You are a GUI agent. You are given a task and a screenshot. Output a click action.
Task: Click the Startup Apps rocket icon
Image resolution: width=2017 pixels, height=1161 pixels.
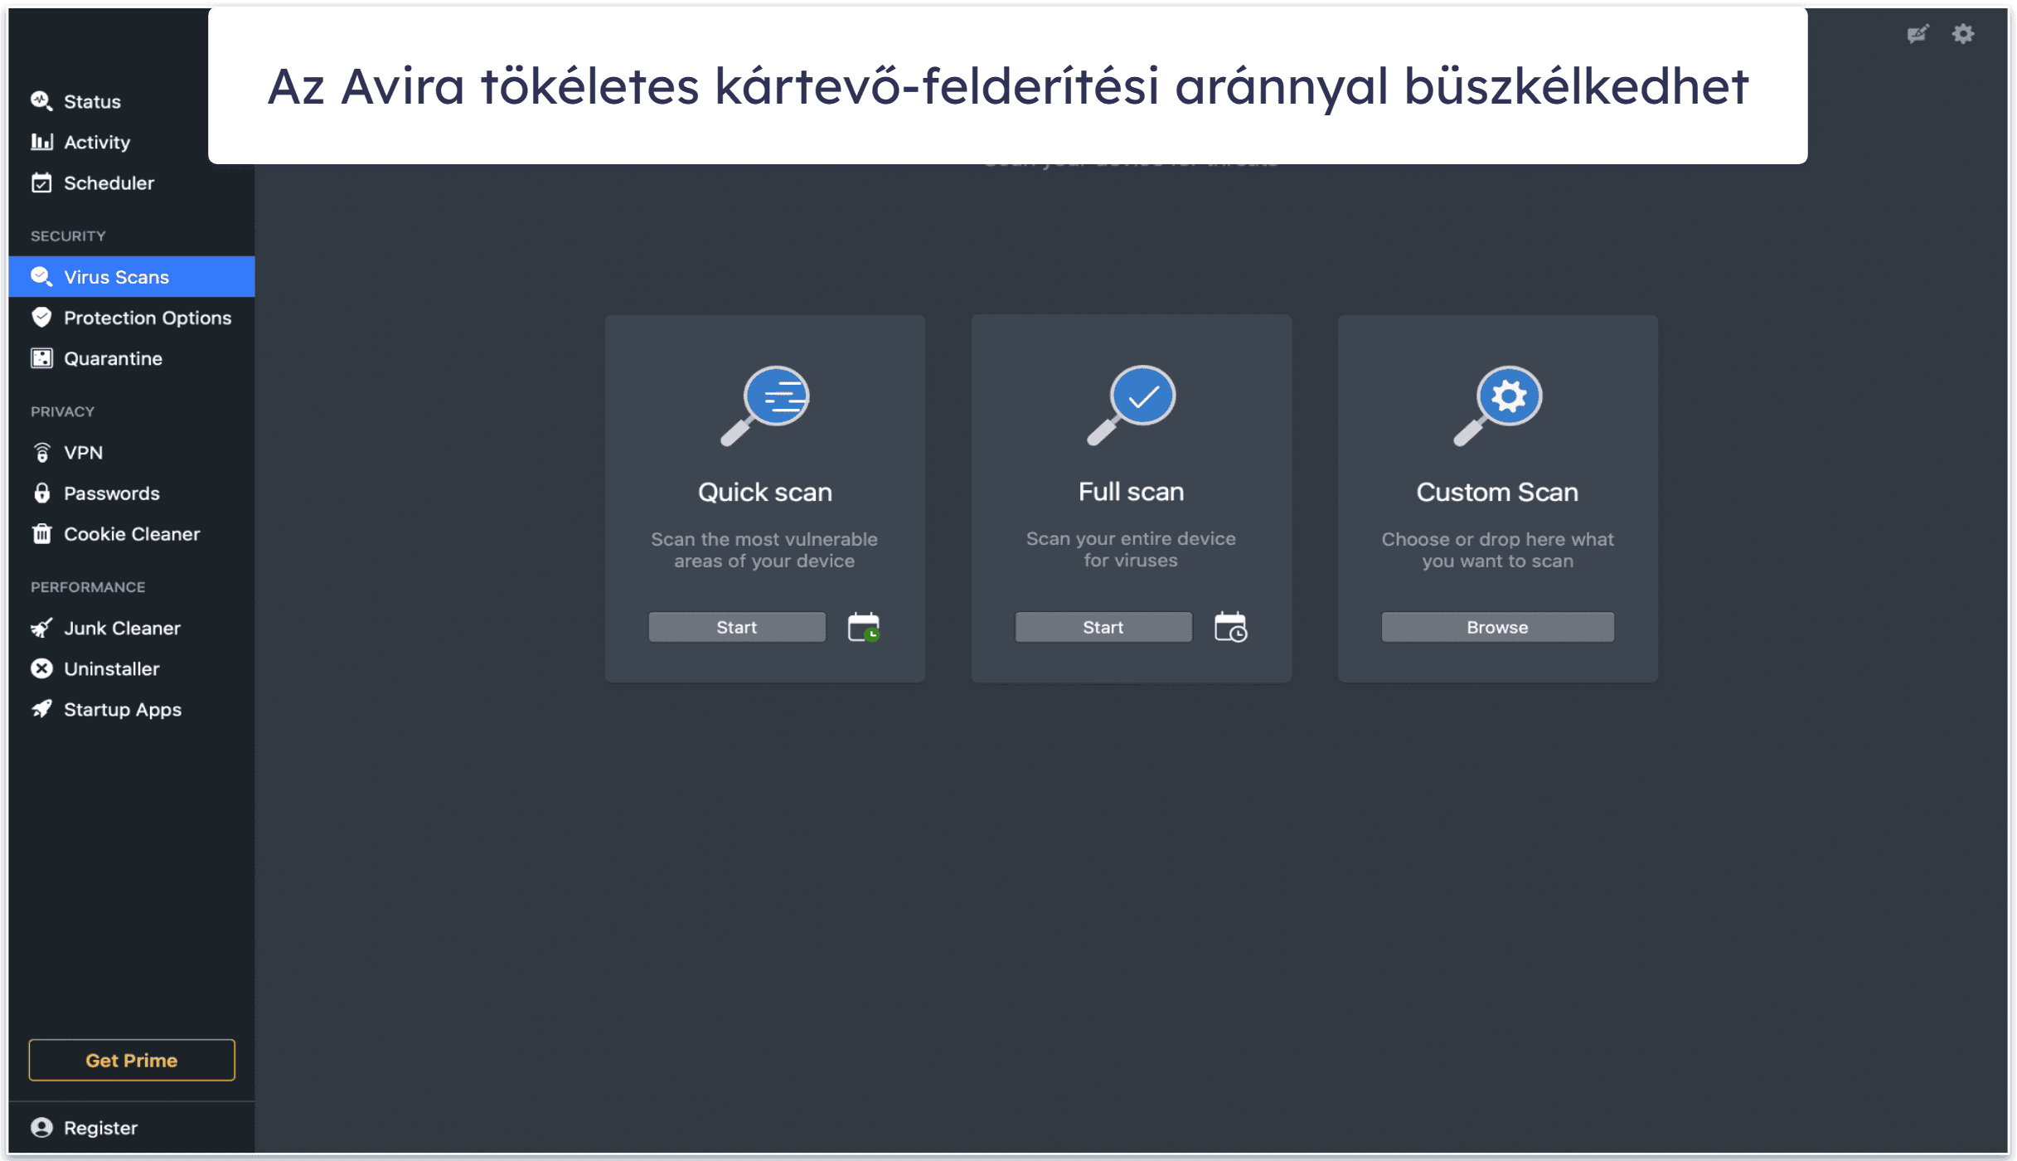(41, 709)
